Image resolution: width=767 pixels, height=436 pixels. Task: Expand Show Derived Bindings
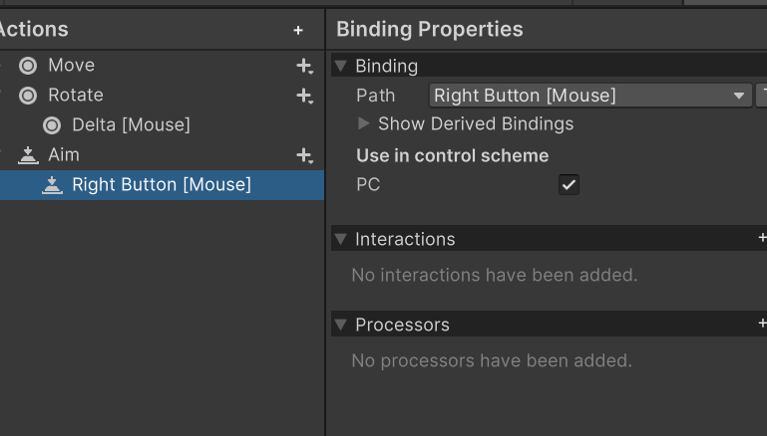(364, 124)
